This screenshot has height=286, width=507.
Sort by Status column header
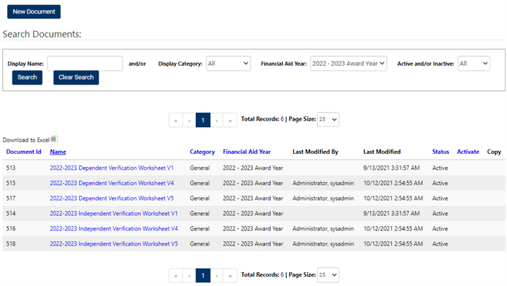(x=440, y=152)
